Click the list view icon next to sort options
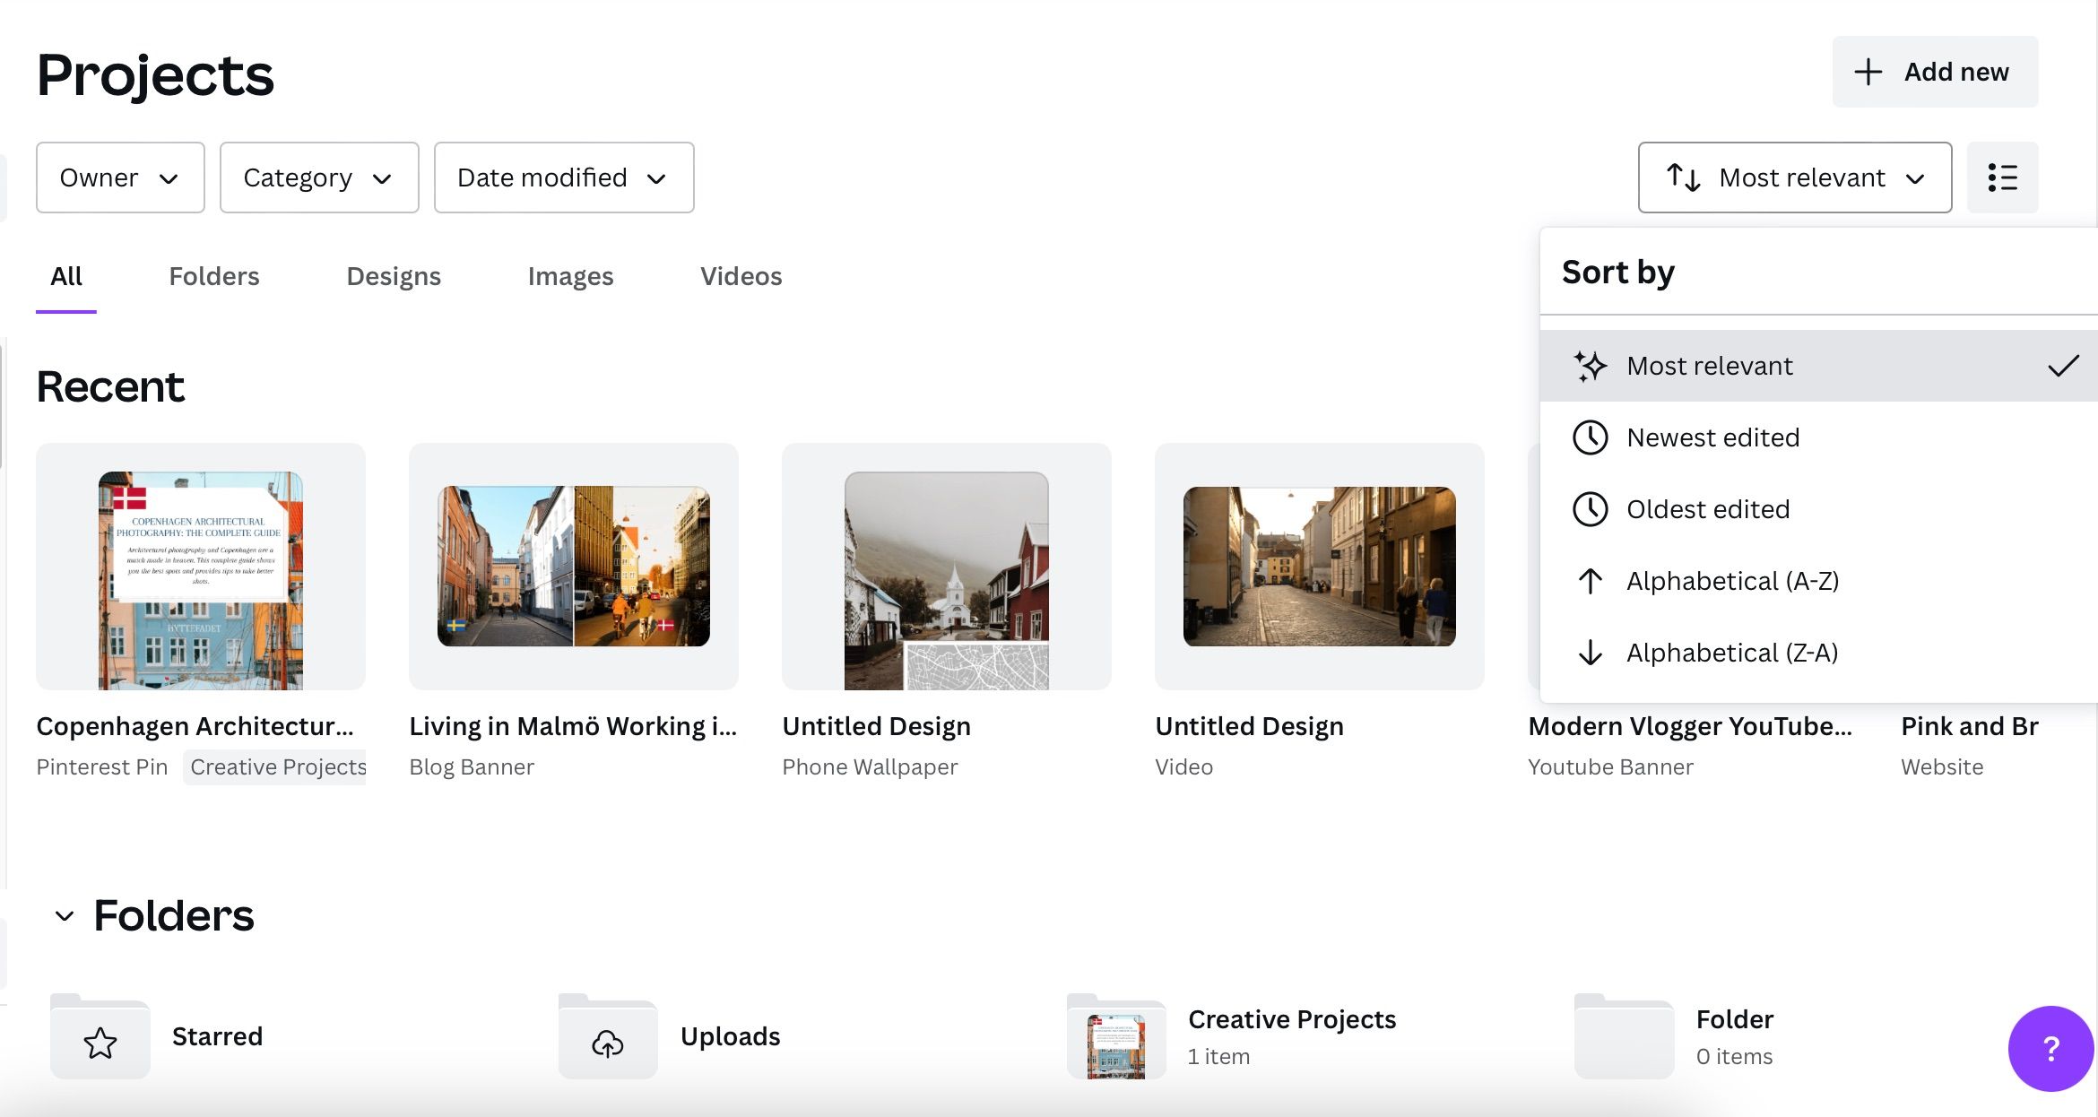The width and height of the screenshot is (2098, 1117). pos(2002,178)
